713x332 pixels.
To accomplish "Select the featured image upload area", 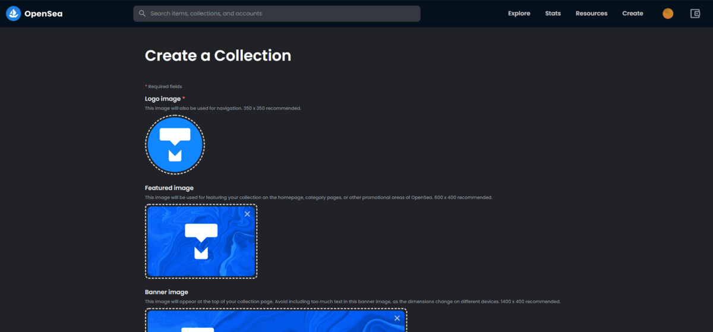I will pos(201,242).
